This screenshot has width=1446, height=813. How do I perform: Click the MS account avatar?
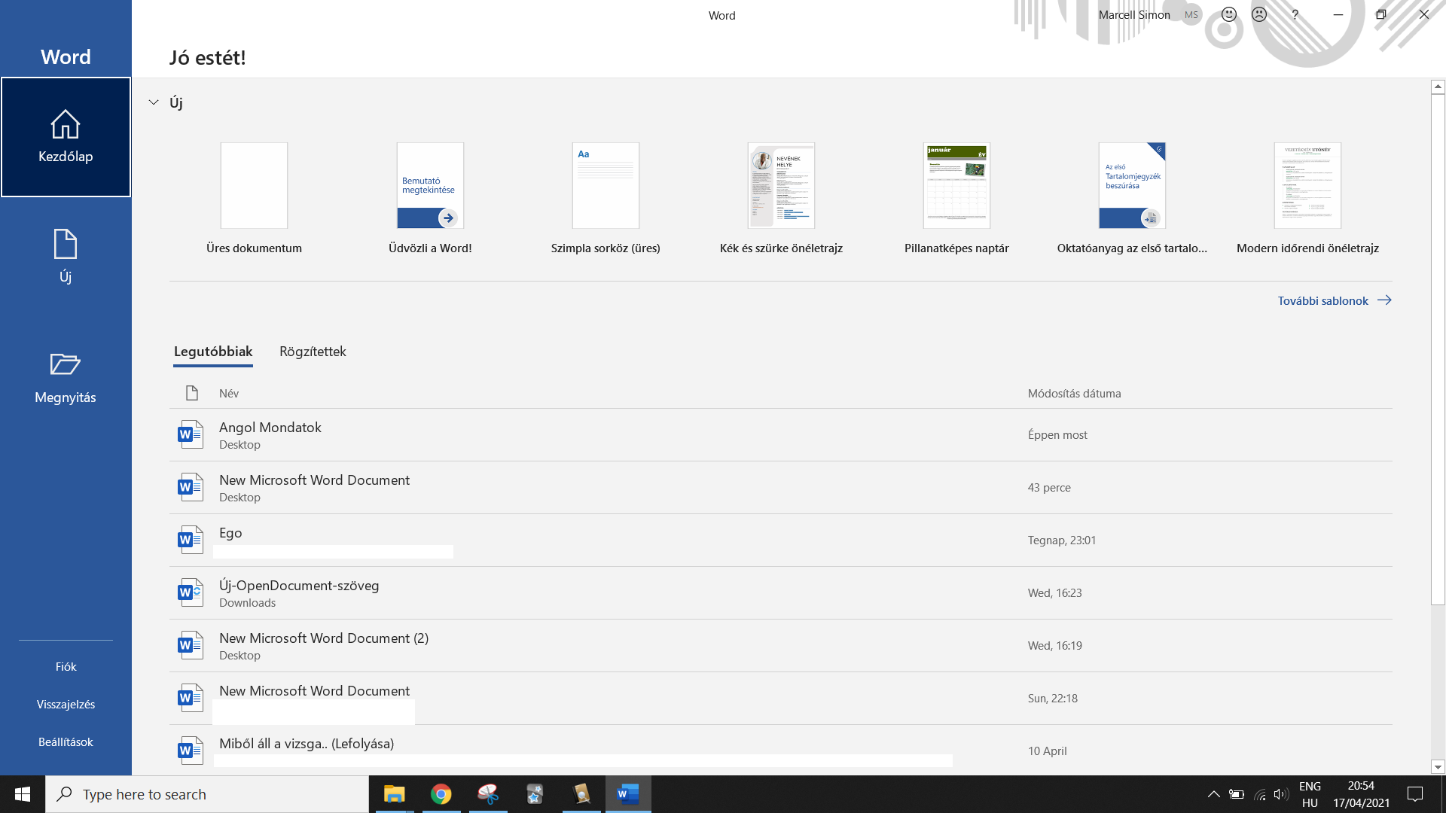pyautogui.click(x=1191, y=15)
